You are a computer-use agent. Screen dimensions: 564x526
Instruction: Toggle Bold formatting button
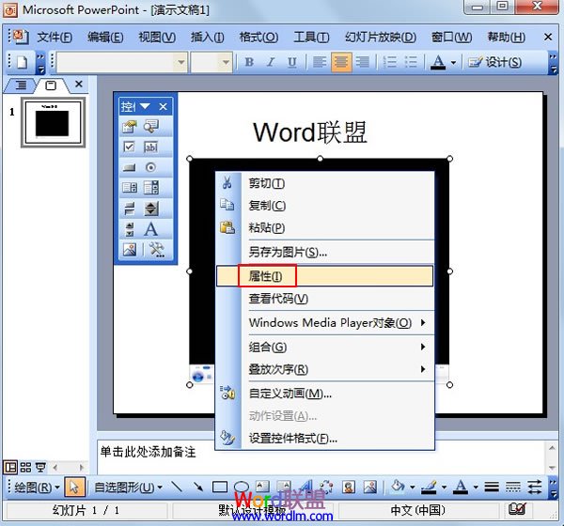point(249,62)
